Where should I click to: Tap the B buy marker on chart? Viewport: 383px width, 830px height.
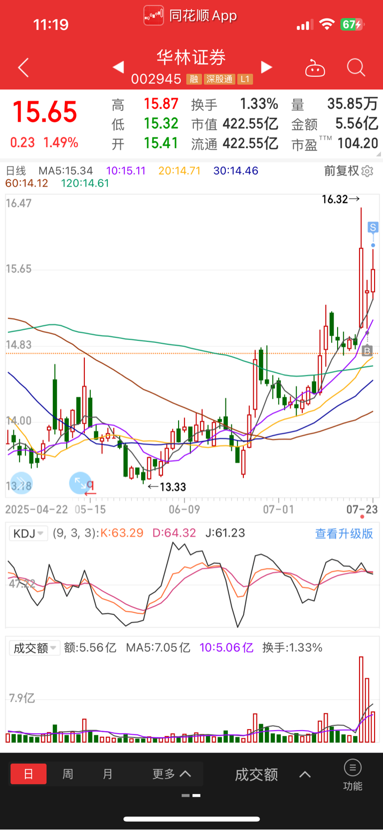tap(367, 350)
